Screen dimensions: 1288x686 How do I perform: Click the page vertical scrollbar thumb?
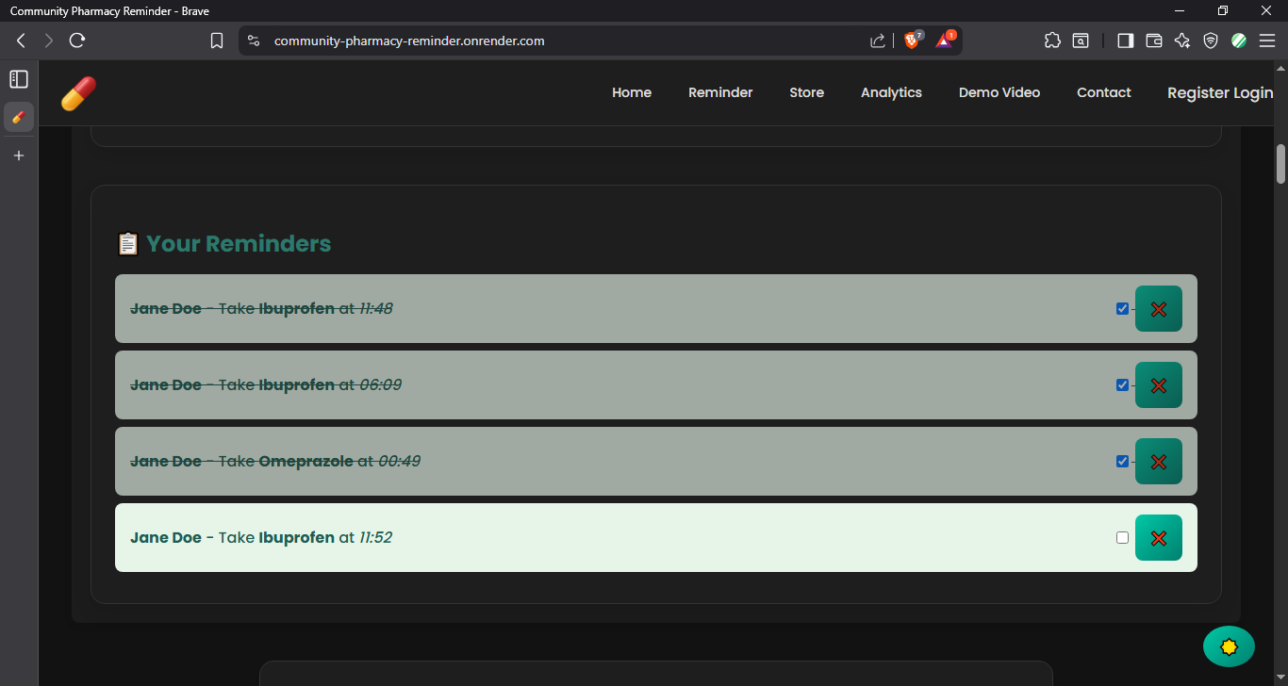(x=1280, y=163)
